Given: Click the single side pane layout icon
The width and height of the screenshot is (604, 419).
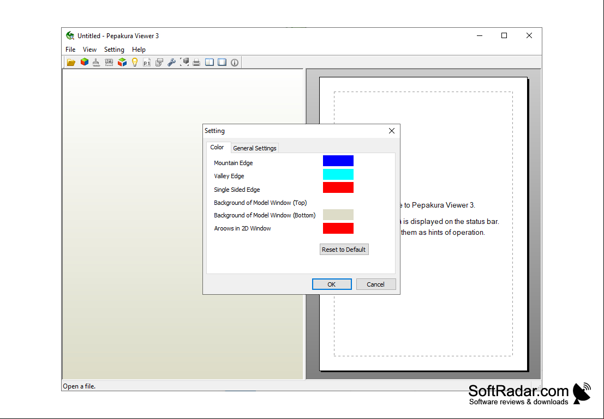Looking at the screenshot, I should coord(222,62).
